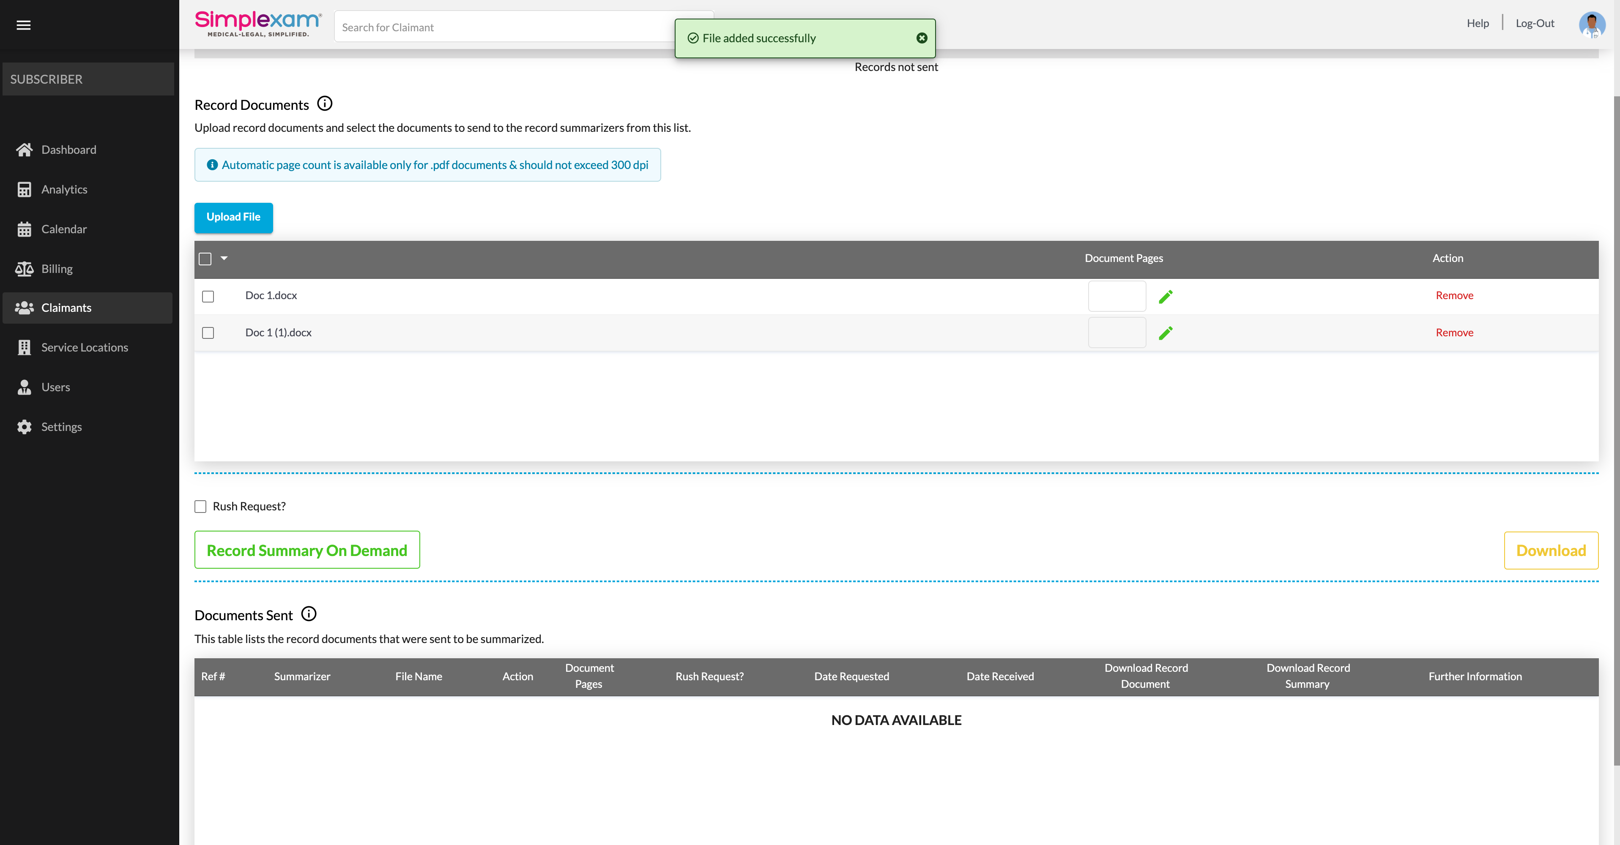Check the Doc 1.docx checkbox
This screenshot has width=1620, height=845.
[208, 296]
